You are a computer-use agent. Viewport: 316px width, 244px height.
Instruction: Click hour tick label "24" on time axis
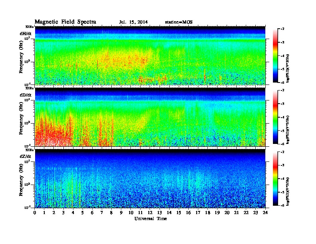265,213
